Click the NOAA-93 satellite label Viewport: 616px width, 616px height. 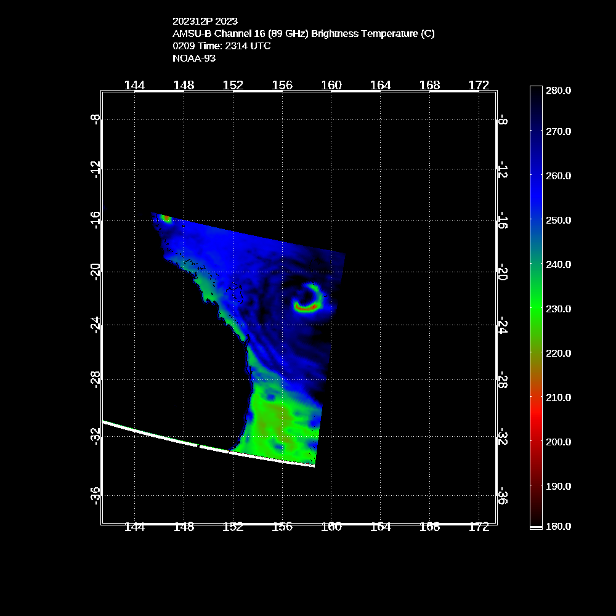click(x=193, y=59)
